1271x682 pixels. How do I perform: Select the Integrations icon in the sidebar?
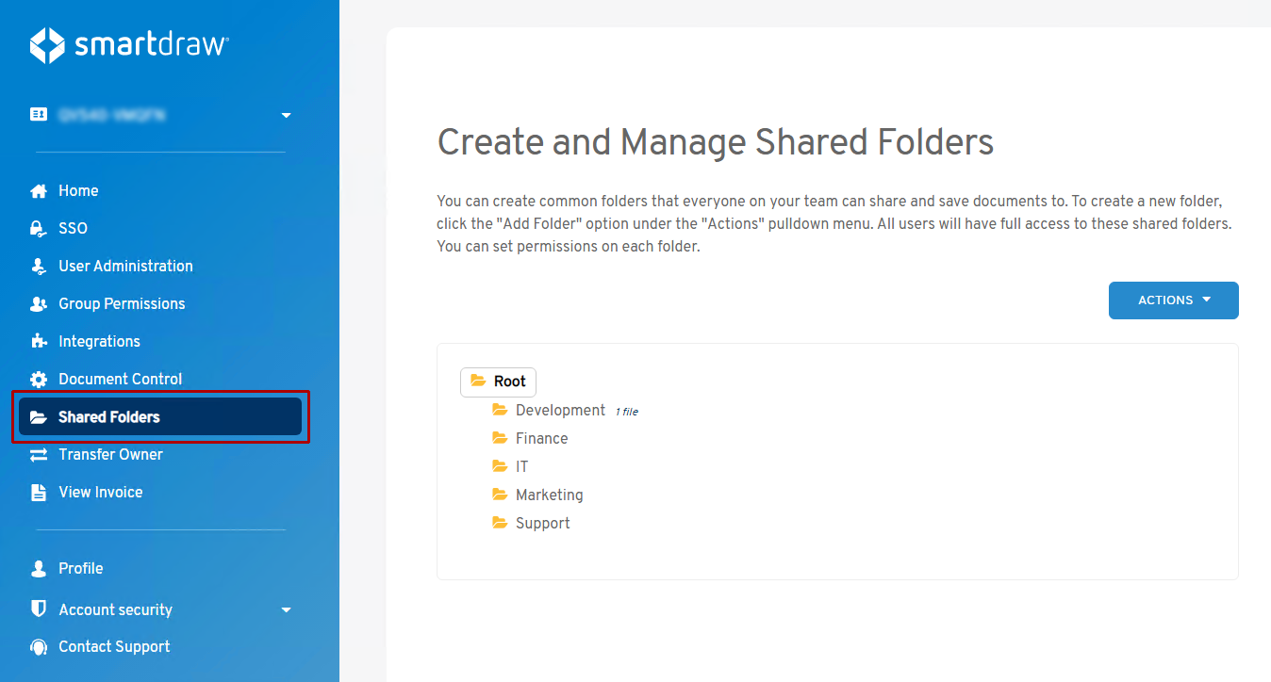[38, 341]
